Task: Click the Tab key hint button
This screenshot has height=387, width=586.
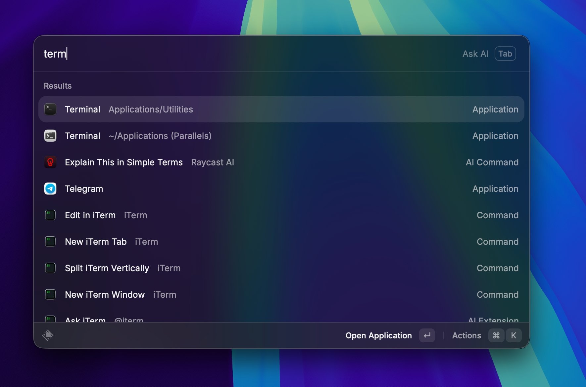Action: (505, 54)
